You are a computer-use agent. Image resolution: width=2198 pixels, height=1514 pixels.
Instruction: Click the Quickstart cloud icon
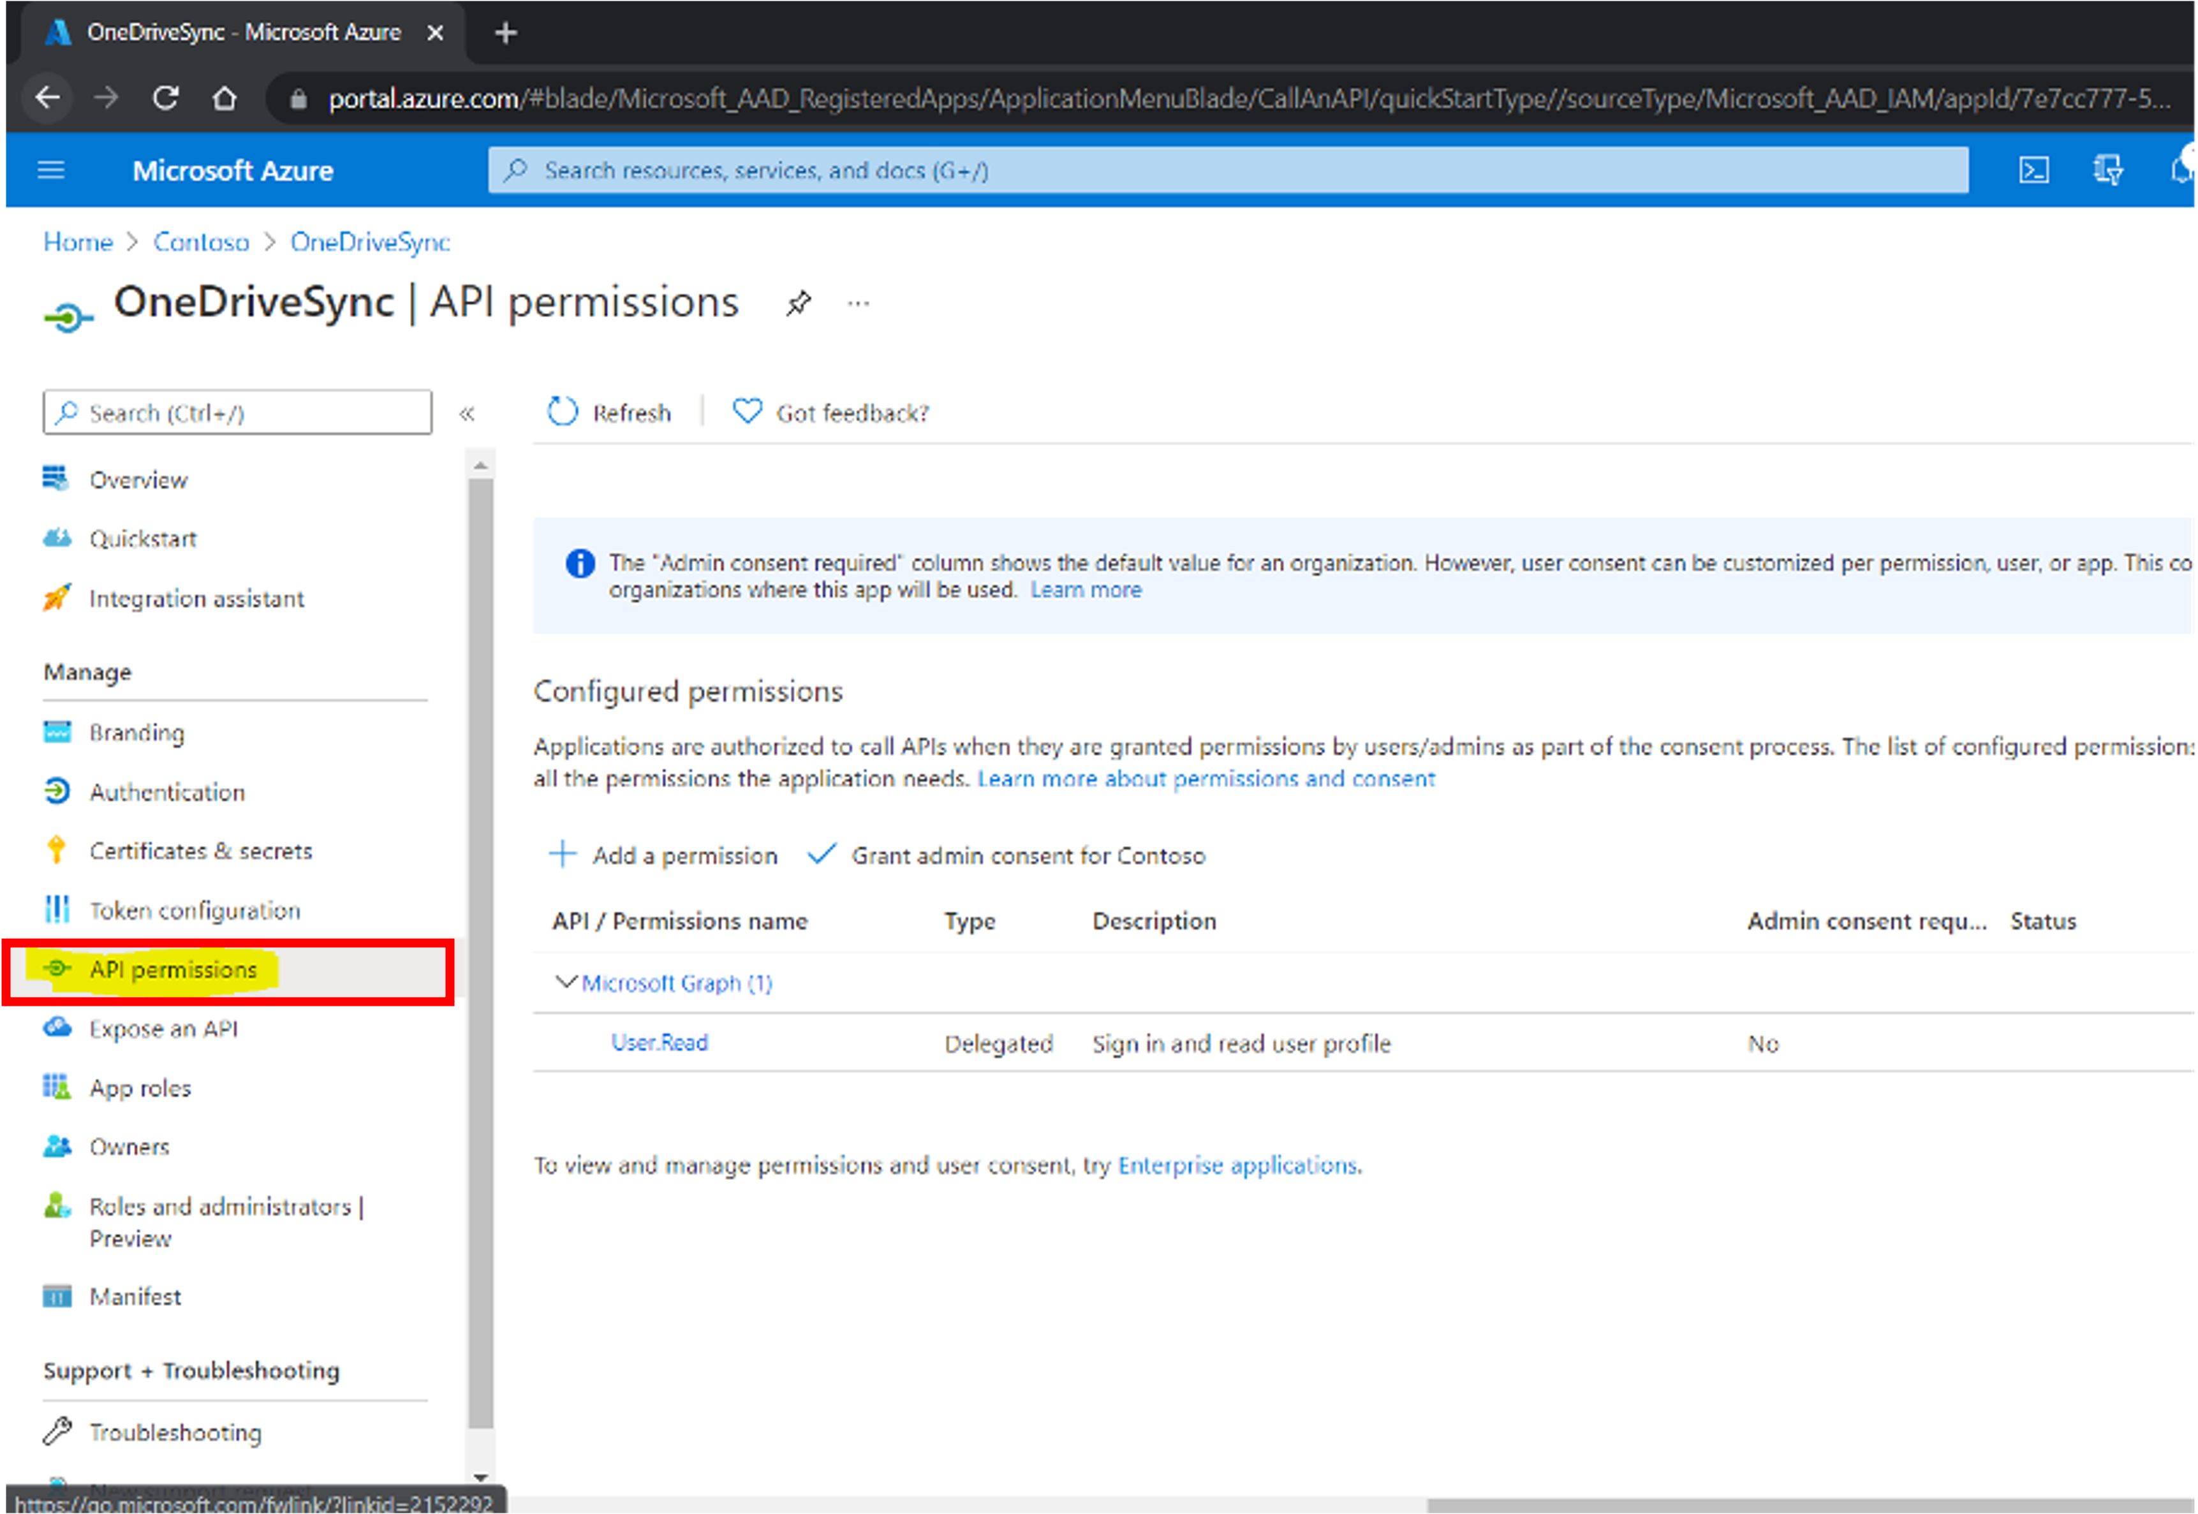pyautogui.click(x=57, y=538)
